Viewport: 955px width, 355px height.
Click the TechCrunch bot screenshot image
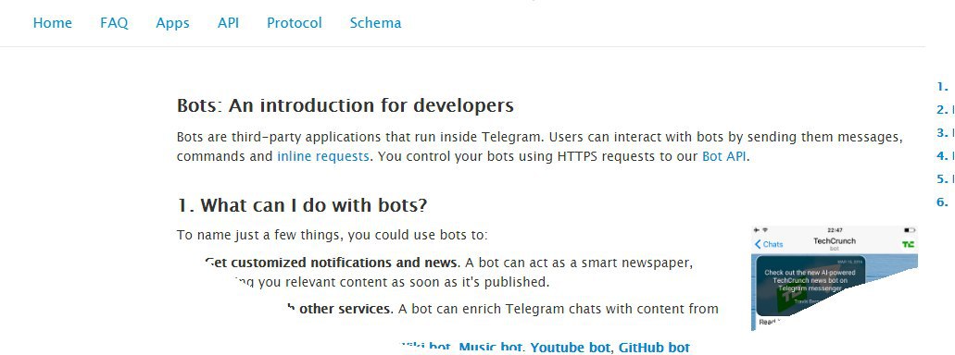coord(835,278)
